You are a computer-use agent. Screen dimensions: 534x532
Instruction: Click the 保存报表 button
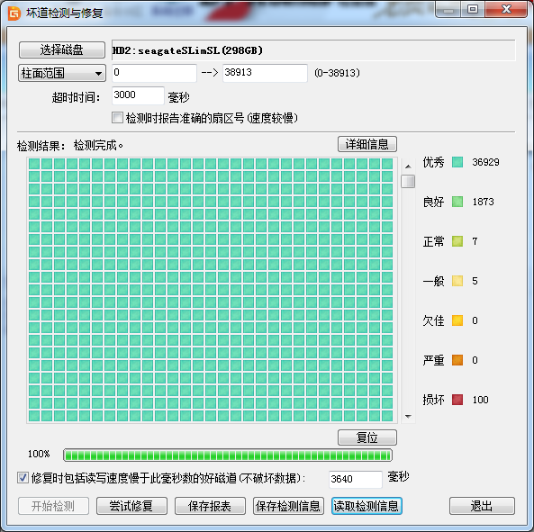click(x=210, y=506)
